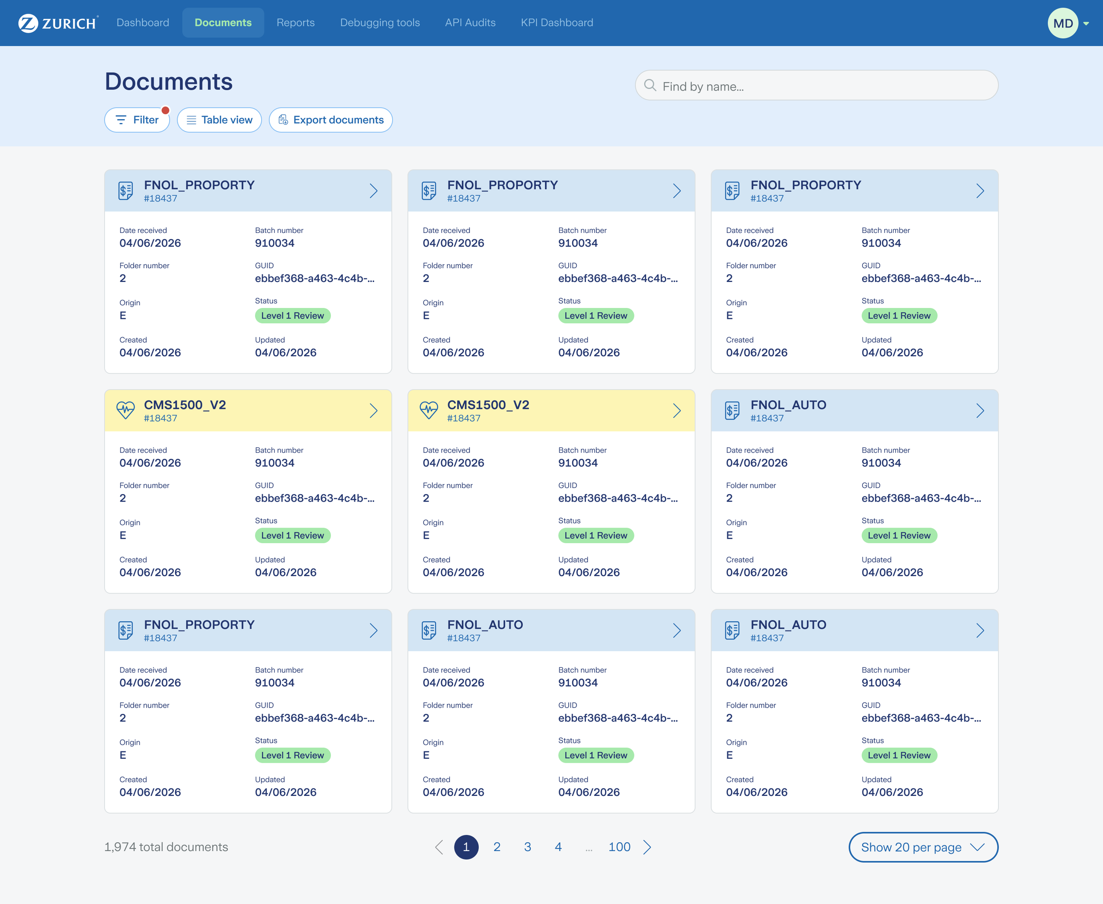Open the Filter panel
This screenshot has width=1103, height=904.
[137, 120]
